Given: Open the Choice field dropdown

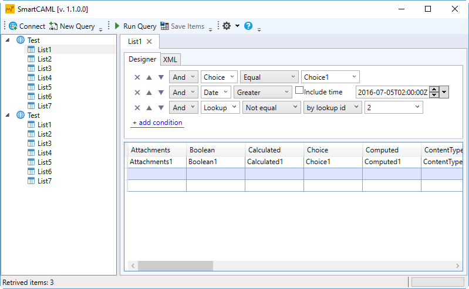Looking at the screenshot, I should [219, 77].
